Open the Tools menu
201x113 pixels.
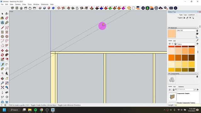coord(30,4)
